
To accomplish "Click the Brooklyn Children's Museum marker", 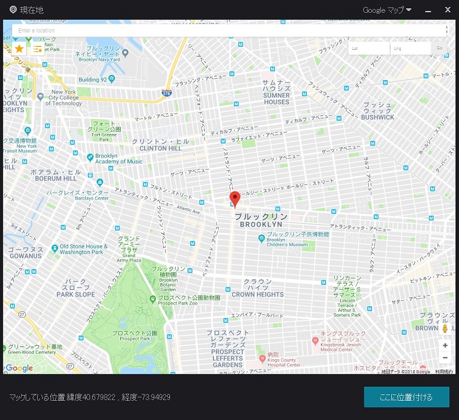I will 261,239.
